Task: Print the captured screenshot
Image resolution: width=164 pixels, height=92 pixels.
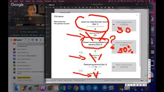Action: (x=136, y=85)
